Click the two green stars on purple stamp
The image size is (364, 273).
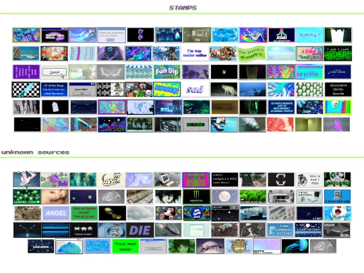pyautogui.click(x=83, y=197)
